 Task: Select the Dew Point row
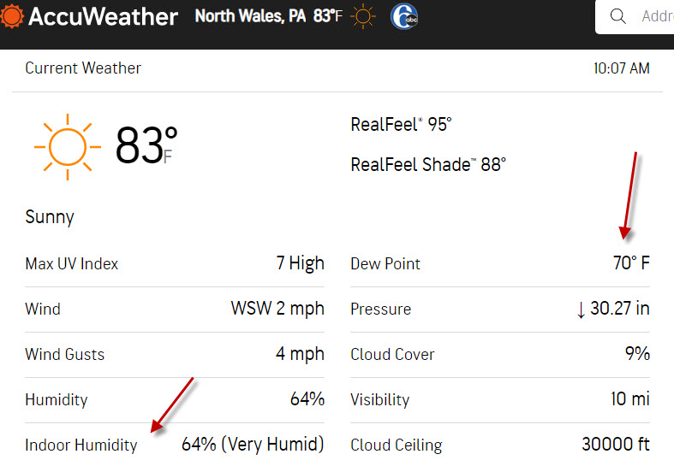click(500, 263)
